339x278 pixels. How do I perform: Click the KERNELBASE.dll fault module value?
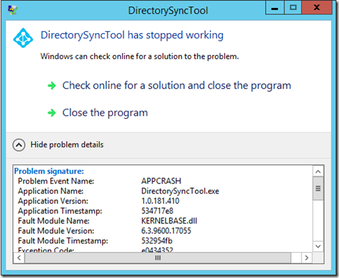(169, 221)
